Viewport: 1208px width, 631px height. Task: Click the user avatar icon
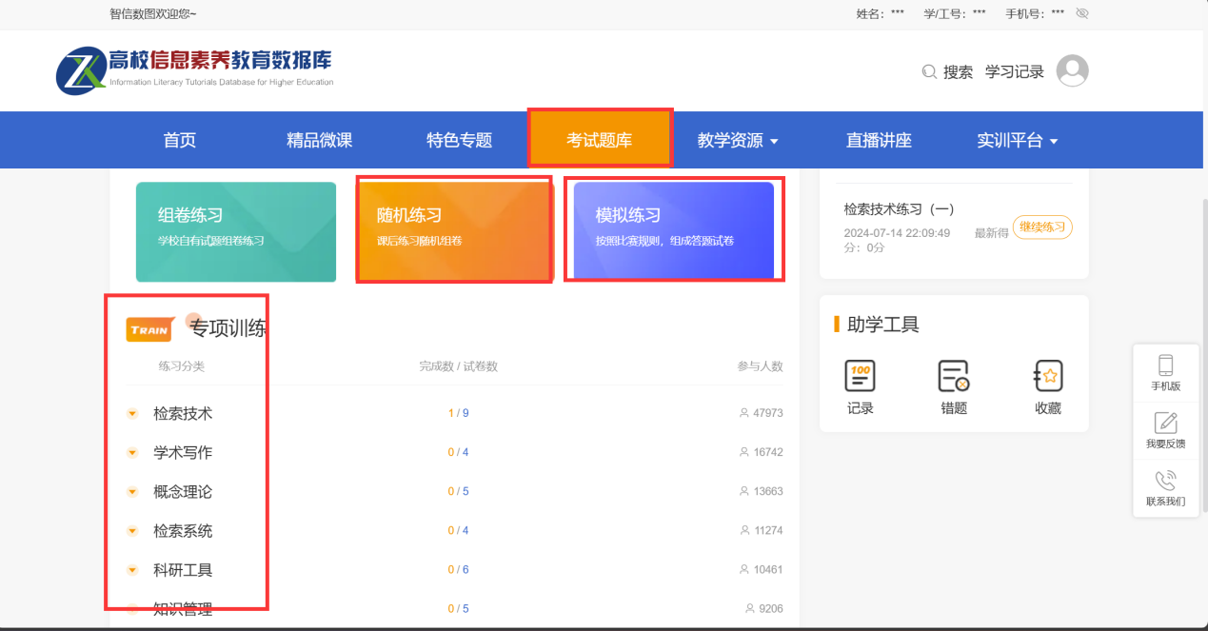click(x=1072, y=71)
